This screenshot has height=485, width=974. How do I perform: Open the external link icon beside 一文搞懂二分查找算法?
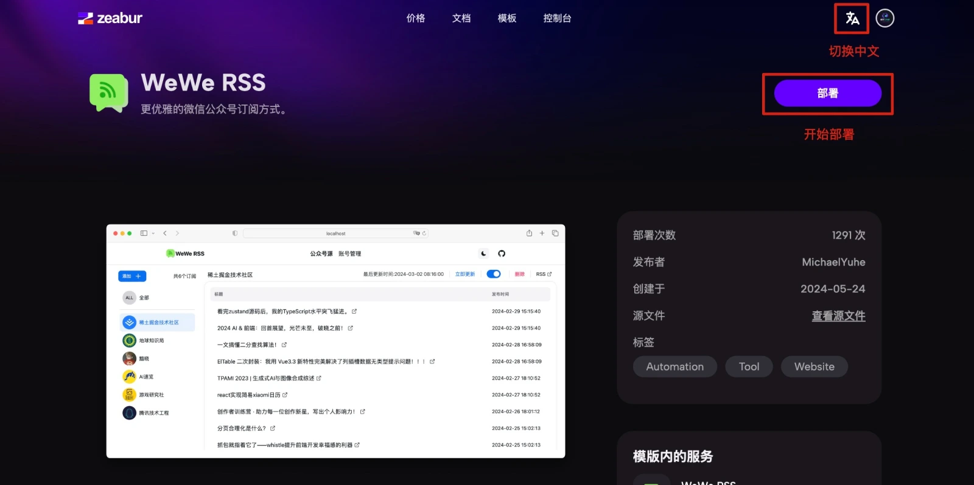(284, 345)
